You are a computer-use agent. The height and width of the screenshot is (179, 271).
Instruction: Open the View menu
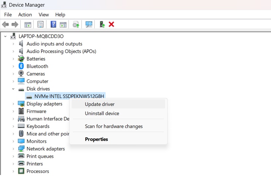pyautogui.click(x=44, y=15)
